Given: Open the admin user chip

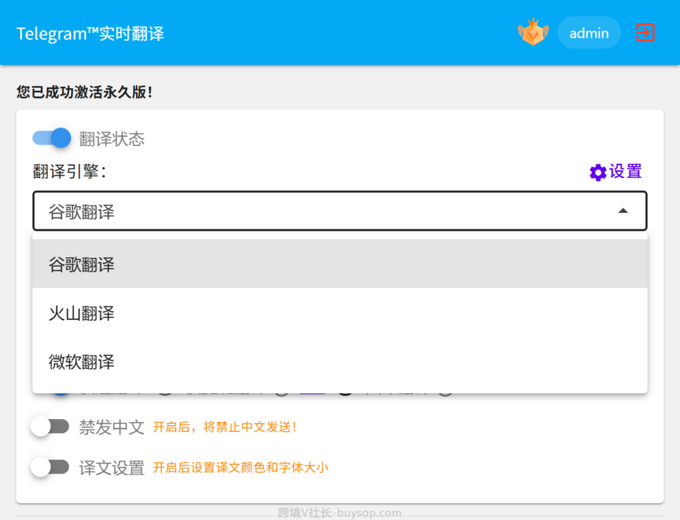Looking at the screenshot, I should tap(589, 32).
